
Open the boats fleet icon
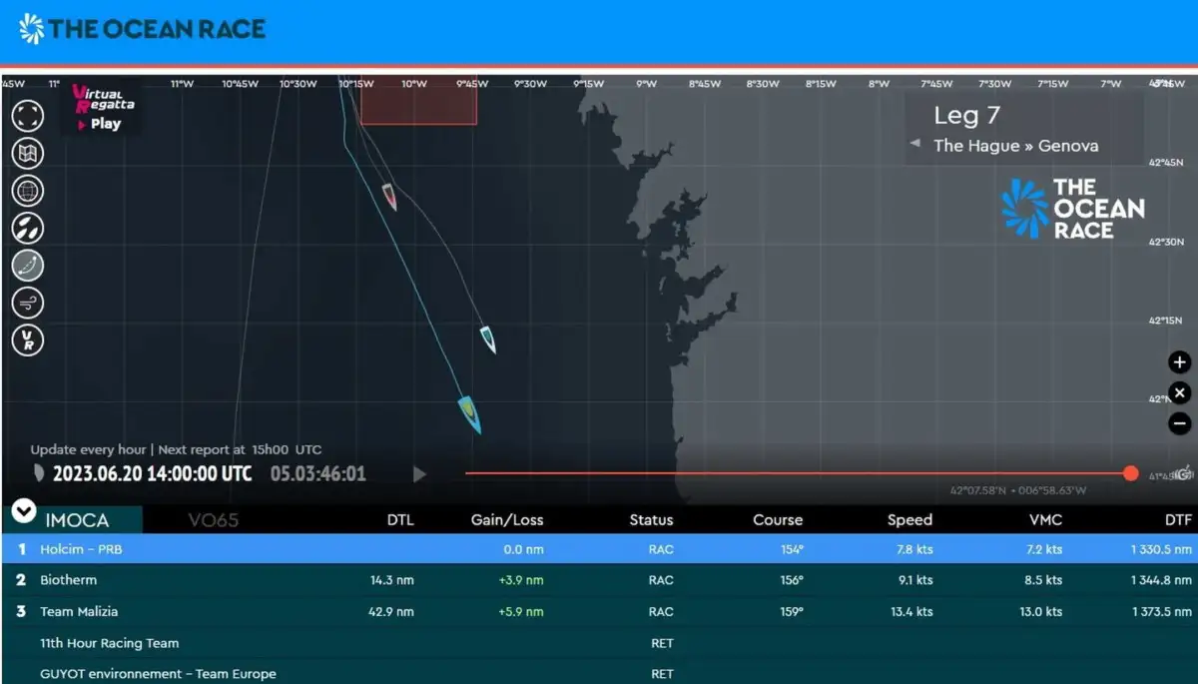click(27, 228)
